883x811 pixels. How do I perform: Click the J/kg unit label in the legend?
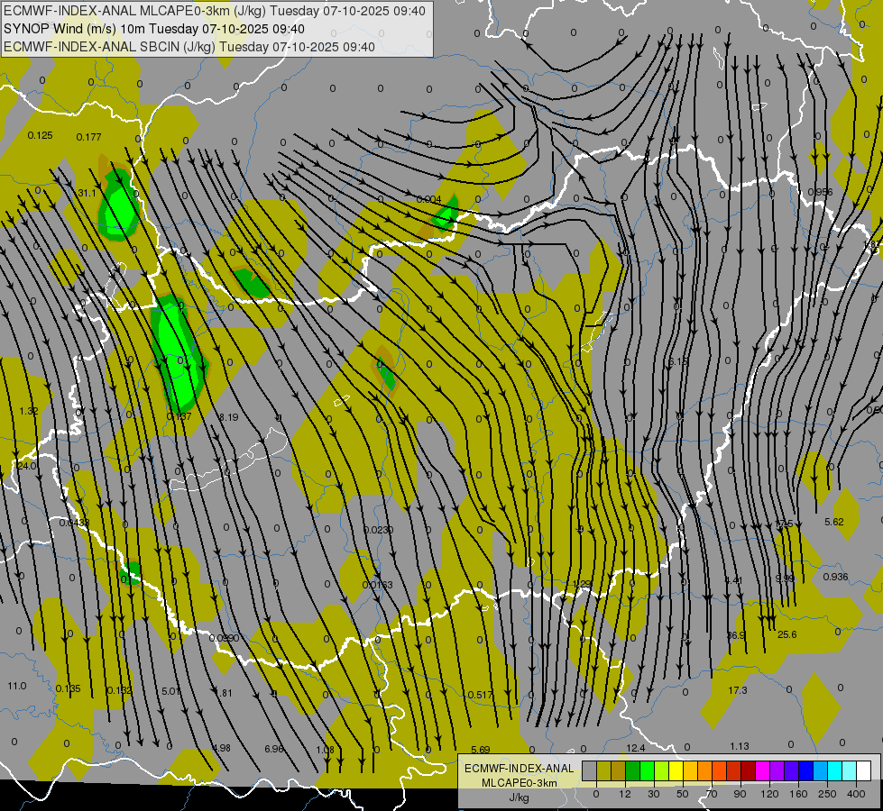click(520, 797)
